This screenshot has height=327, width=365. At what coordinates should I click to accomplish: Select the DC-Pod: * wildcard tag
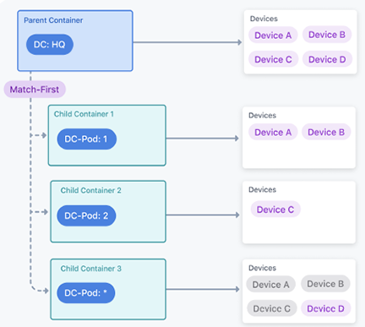pyautogui.click(x=85, y=293)
